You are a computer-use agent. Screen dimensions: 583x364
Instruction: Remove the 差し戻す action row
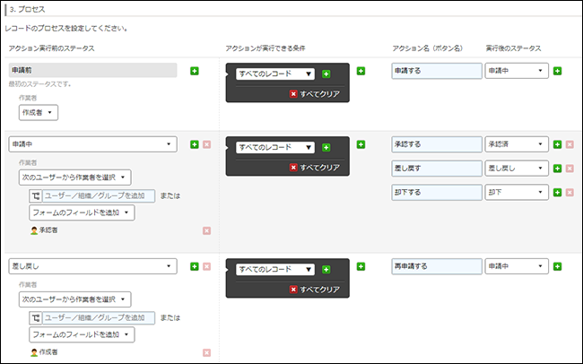570,169
